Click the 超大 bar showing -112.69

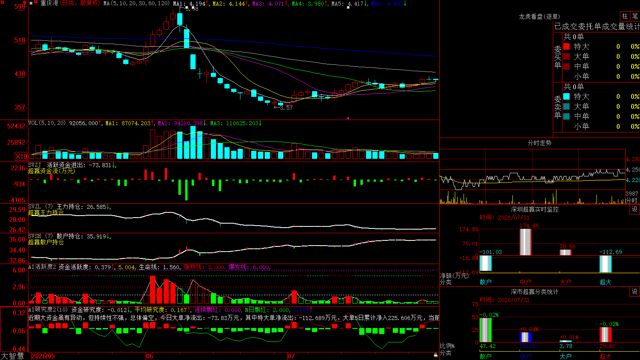(606, 264)
